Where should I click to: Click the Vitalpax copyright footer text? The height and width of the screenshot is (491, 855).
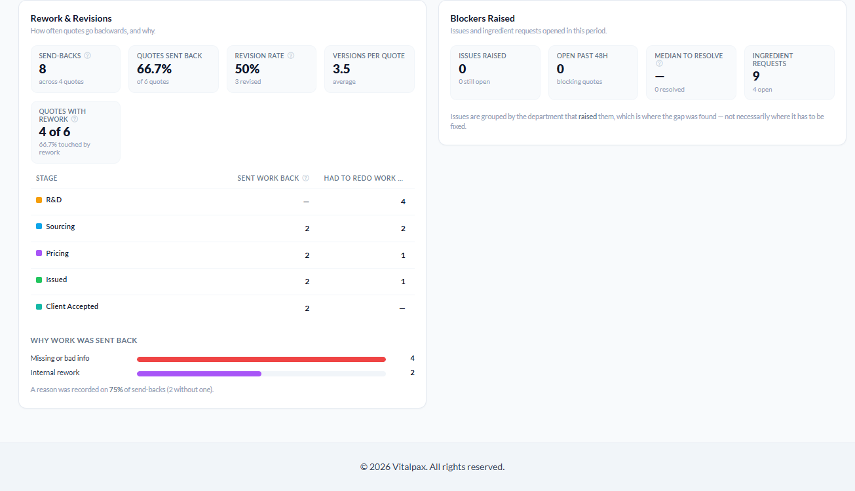[x=432, y=467]
